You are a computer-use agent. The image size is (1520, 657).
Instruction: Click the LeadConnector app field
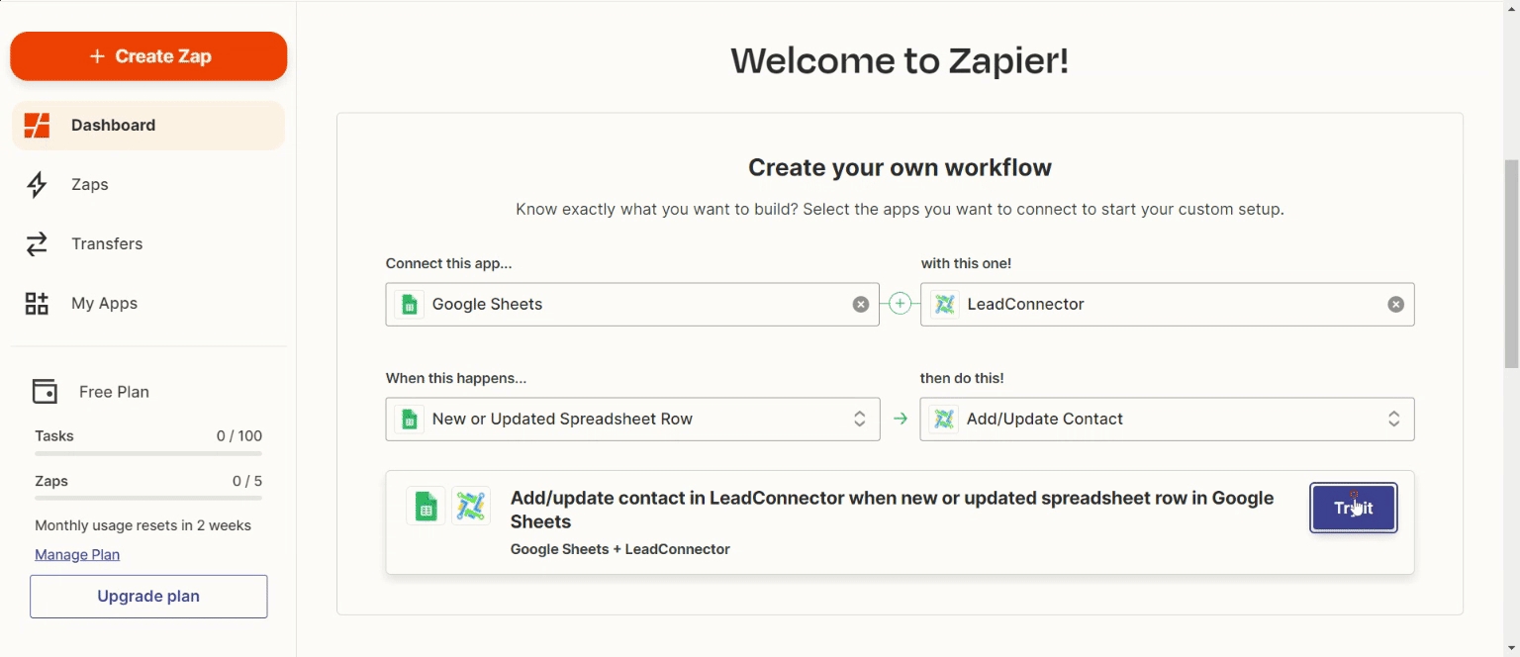click(x=1168, y=305)
